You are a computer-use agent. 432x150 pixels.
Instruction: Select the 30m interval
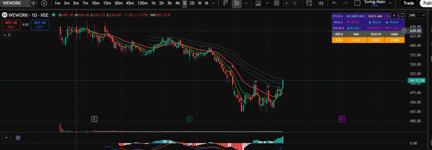point(118,3)
